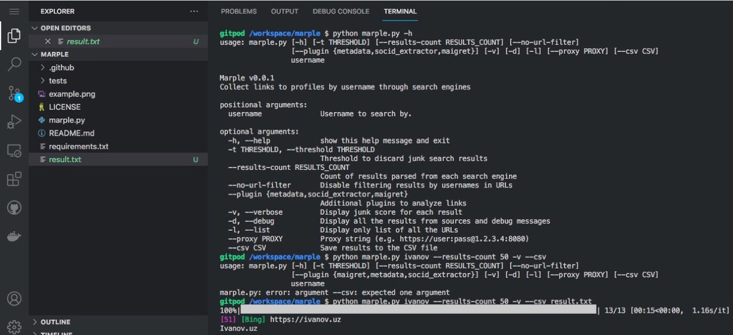Image resolution: width=733 pixels, height=335 pixels.
Task: Collapse the Open Editors section
Action: coord(35,28)
